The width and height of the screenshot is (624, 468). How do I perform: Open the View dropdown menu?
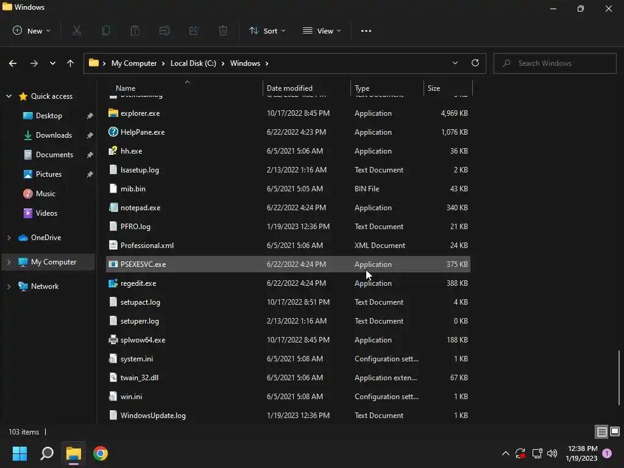click(322, 30)
